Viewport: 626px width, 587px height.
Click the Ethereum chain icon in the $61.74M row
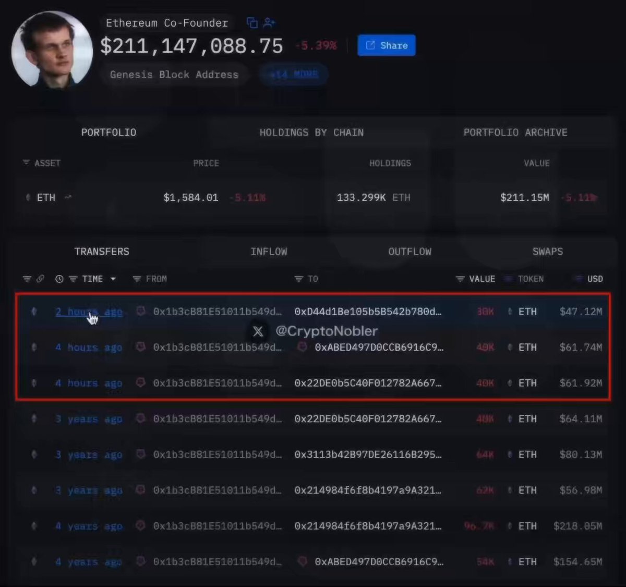coord(34,347)
